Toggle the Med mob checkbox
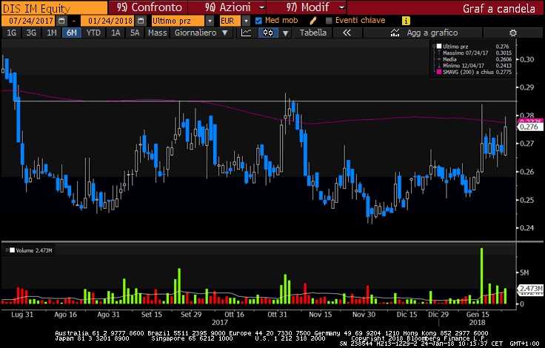545x348 pixels. [258, 21]
